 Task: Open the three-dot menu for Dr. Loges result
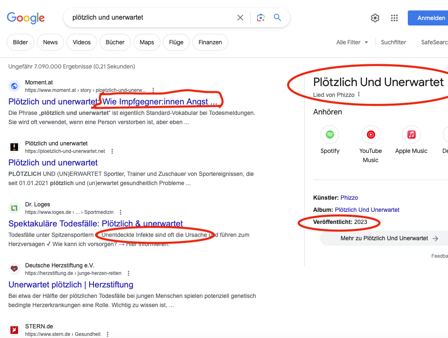[x=121, y=212]
